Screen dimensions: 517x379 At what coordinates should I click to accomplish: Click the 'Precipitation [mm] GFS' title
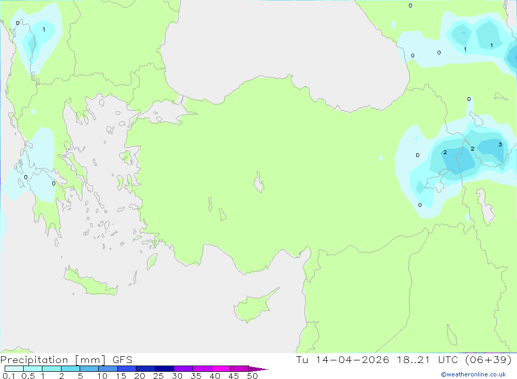[66, 360]
